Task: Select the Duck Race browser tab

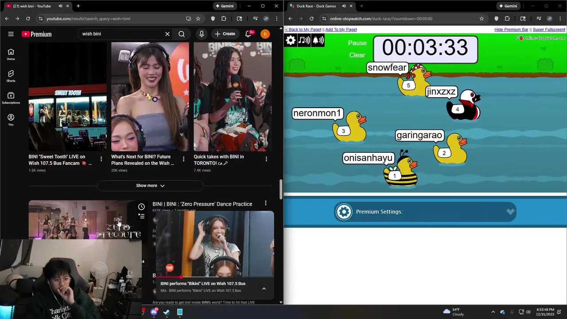Action: coord(319,6)
